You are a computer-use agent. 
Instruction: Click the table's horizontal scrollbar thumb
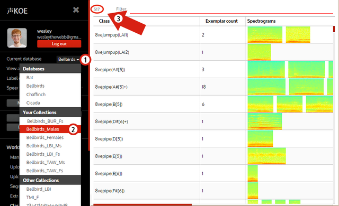[x=142, y=205]
